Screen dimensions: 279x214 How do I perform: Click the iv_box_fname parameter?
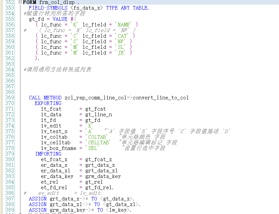pyautogui.click(x=59, y=148)
